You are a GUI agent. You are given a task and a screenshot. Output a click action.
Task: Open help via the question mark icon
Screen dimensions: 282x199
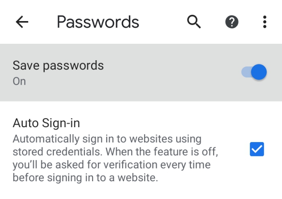coord(232,22)
